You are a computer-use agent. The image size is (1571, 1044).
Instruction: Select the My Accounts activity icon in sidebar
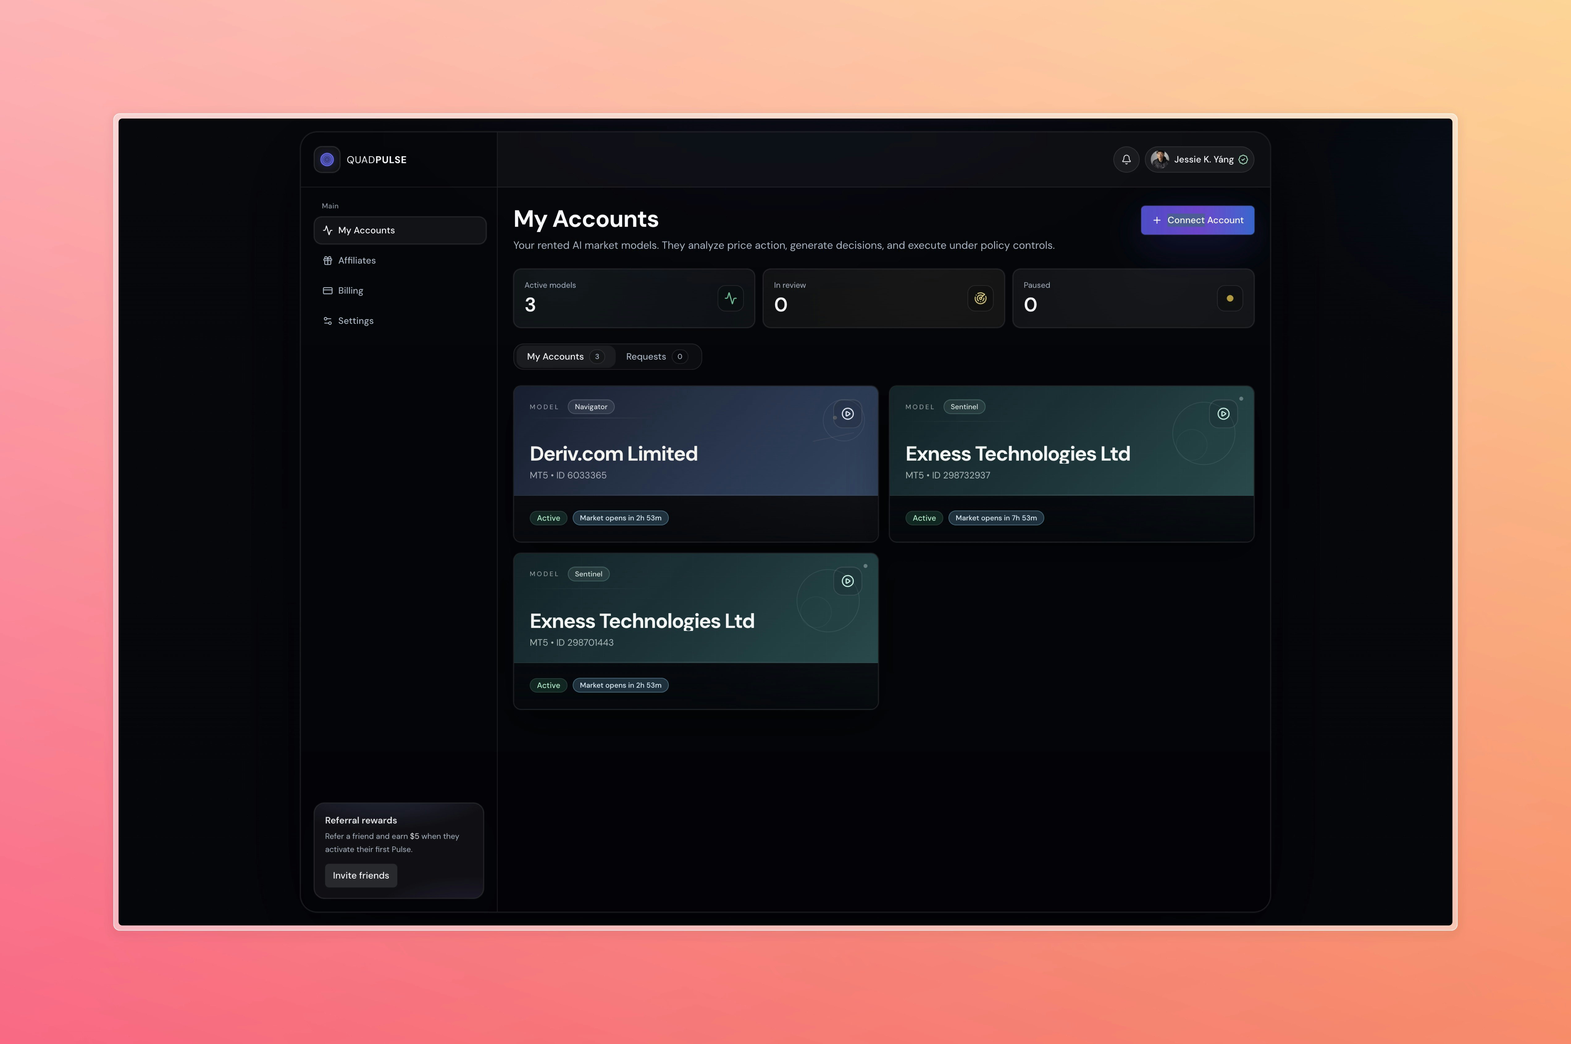(327, 230)
